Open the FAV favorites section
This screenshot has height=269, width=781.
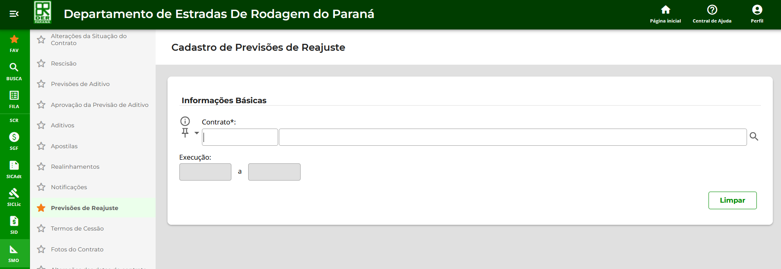pyautogui.click(x=14, y=43)
